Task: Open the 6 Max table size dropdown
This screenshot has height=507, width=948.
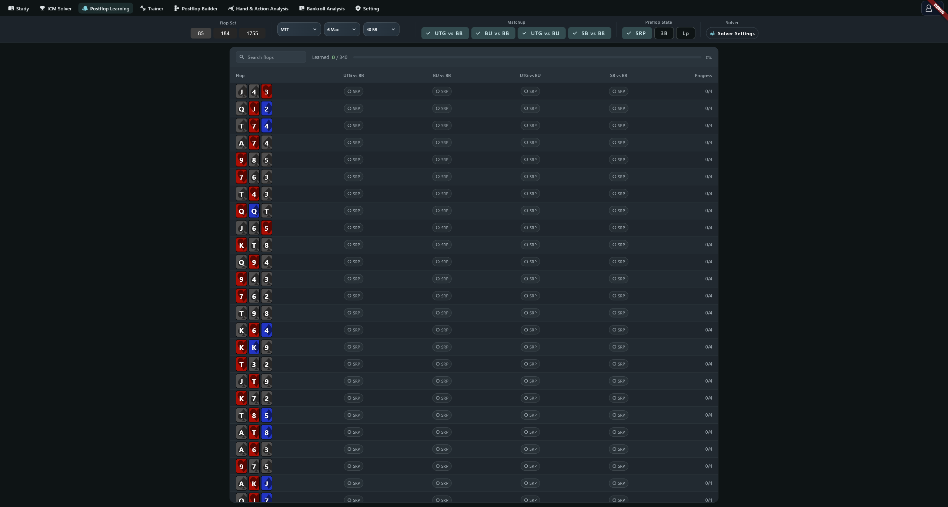Action: [x=342, y=29]
